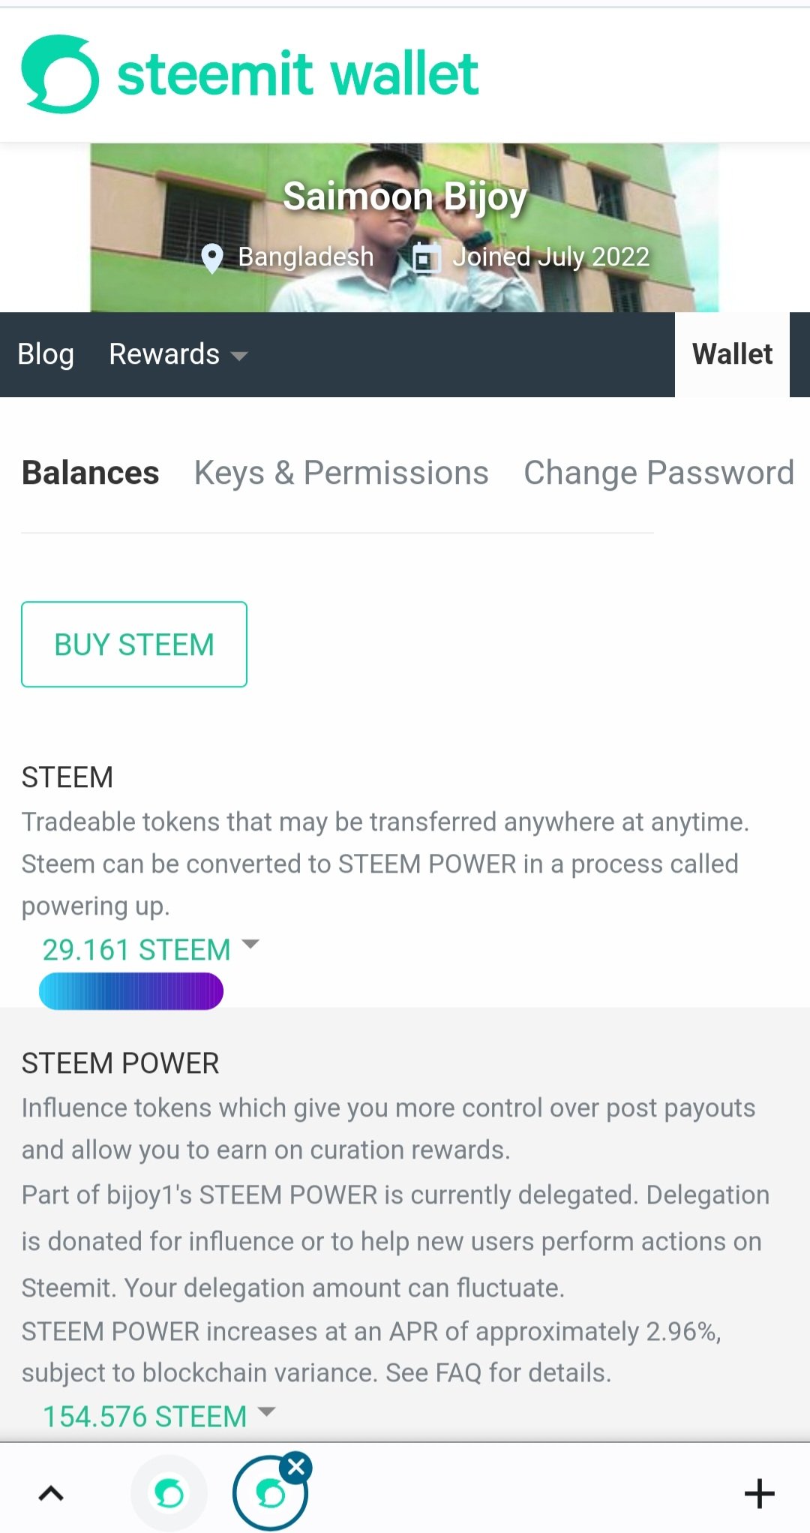Viewport: 810px width, 1533px height.
Task: Click the steemit wallet title text
Action: point(298,74)
